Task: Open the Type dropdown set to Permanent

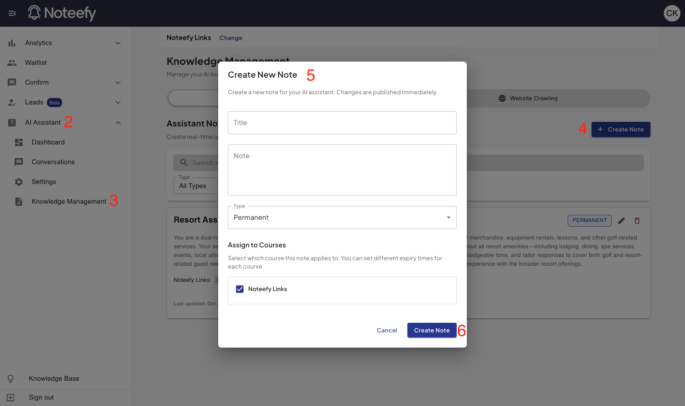Action: point(342,217)
